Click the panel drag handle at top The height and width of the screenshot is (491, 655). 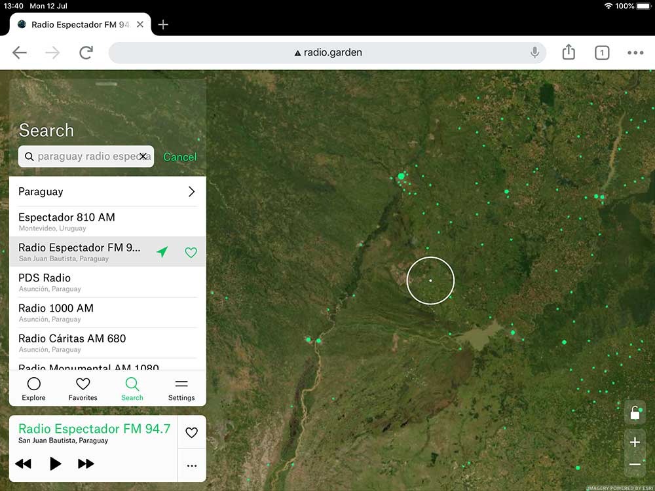pos(106,84)
